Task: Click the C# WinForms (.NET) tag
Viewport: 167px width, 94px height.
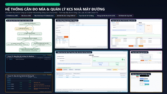Action: point(12,16)
